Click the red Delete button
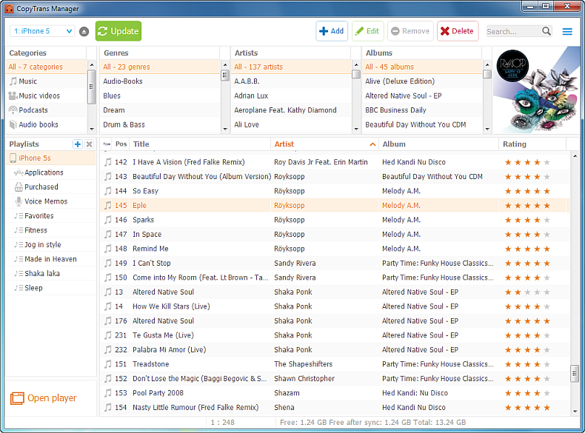 tap(457, 31)
